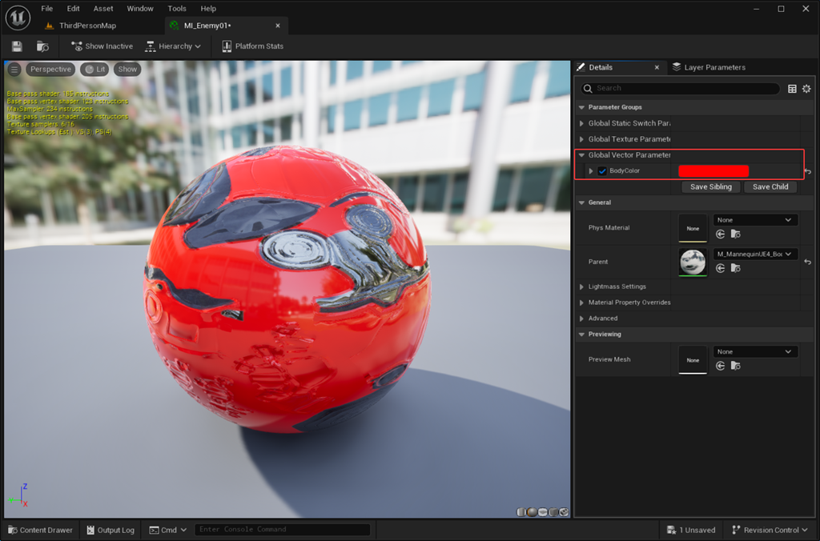This screenshot has height=541, width=820.
Task: Collapse Parameter Groups section
Action: [x=581, y=107]
